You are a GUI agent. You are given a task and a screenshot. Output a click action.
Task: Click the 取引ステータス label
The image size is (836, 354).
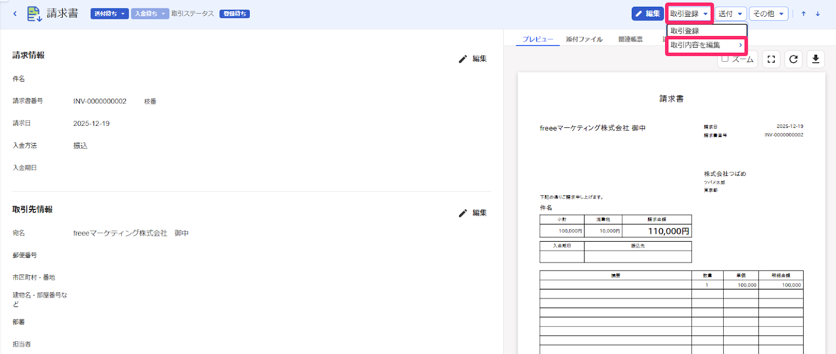pyautogui.click(x=193, y=14)
